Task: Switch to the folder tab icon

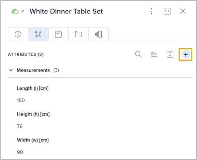Action: [x=78, y=34]
